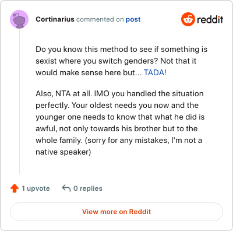
Task: Open the purple Snoo avatar of Cortinarius
Action: (x=19, y=19)
